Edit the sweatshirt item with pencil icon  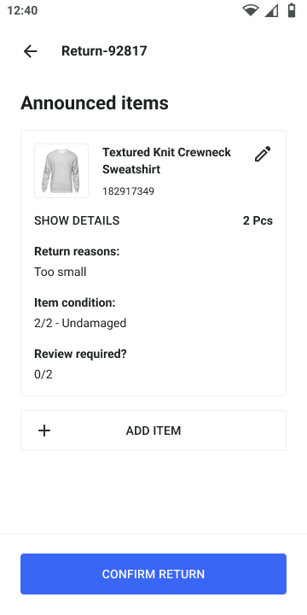(x=263, y=154)
